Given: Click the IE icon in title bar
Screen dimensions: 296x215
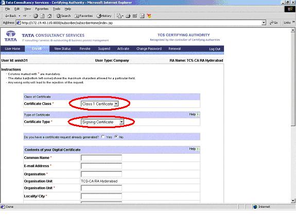Looking at the screenshot, I should click(x=3, y=3).
